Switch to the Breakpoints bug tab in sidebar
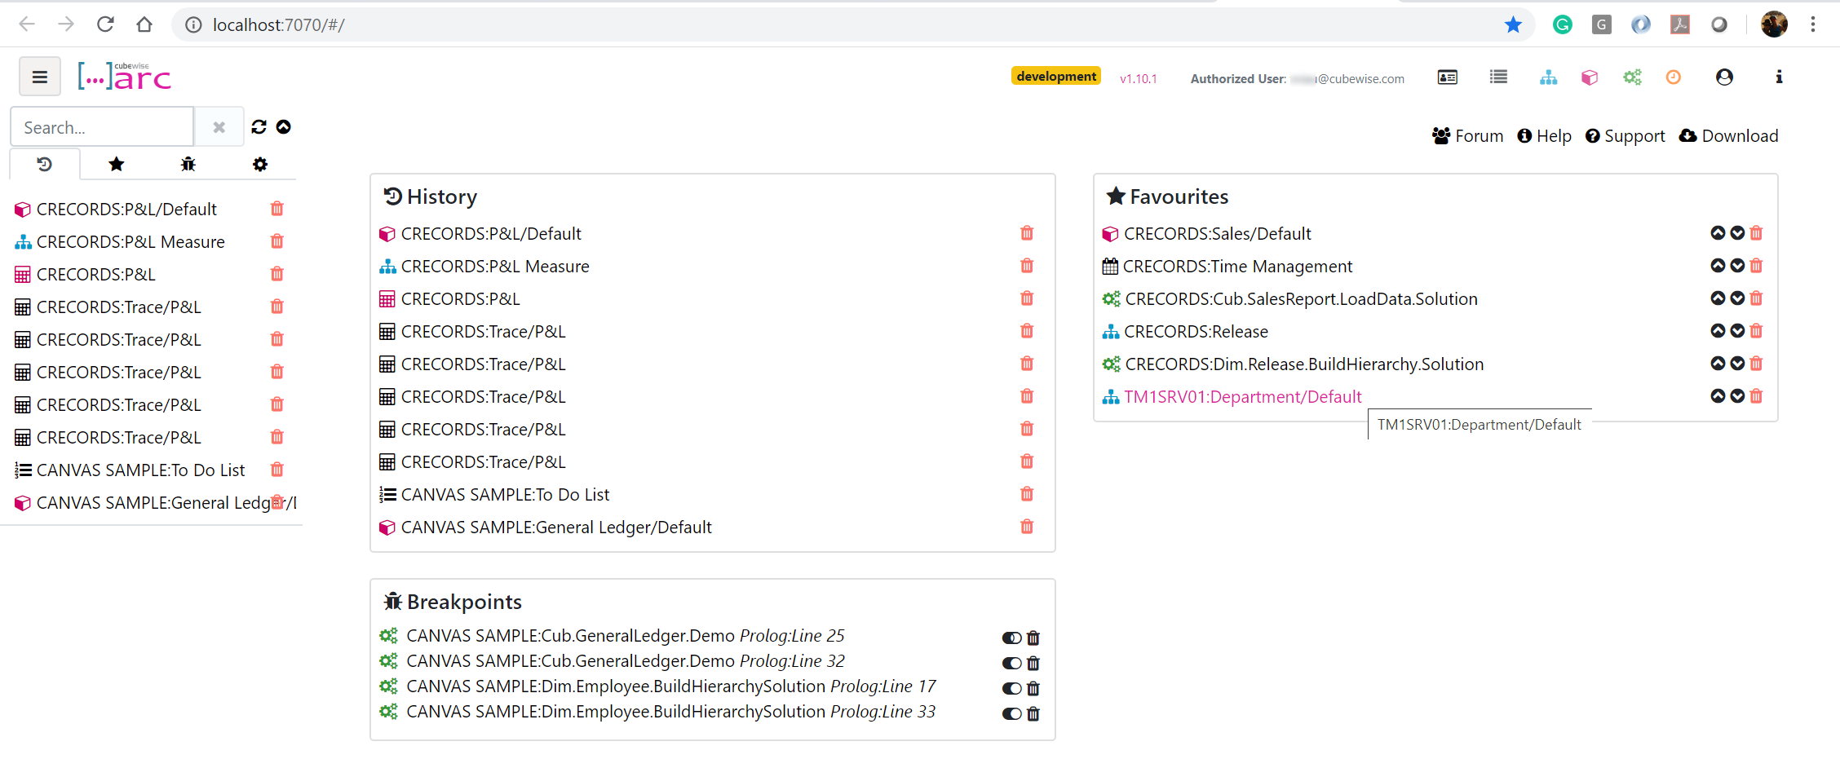The height and width of the screenshot is (768, 1840). (188, 165)
